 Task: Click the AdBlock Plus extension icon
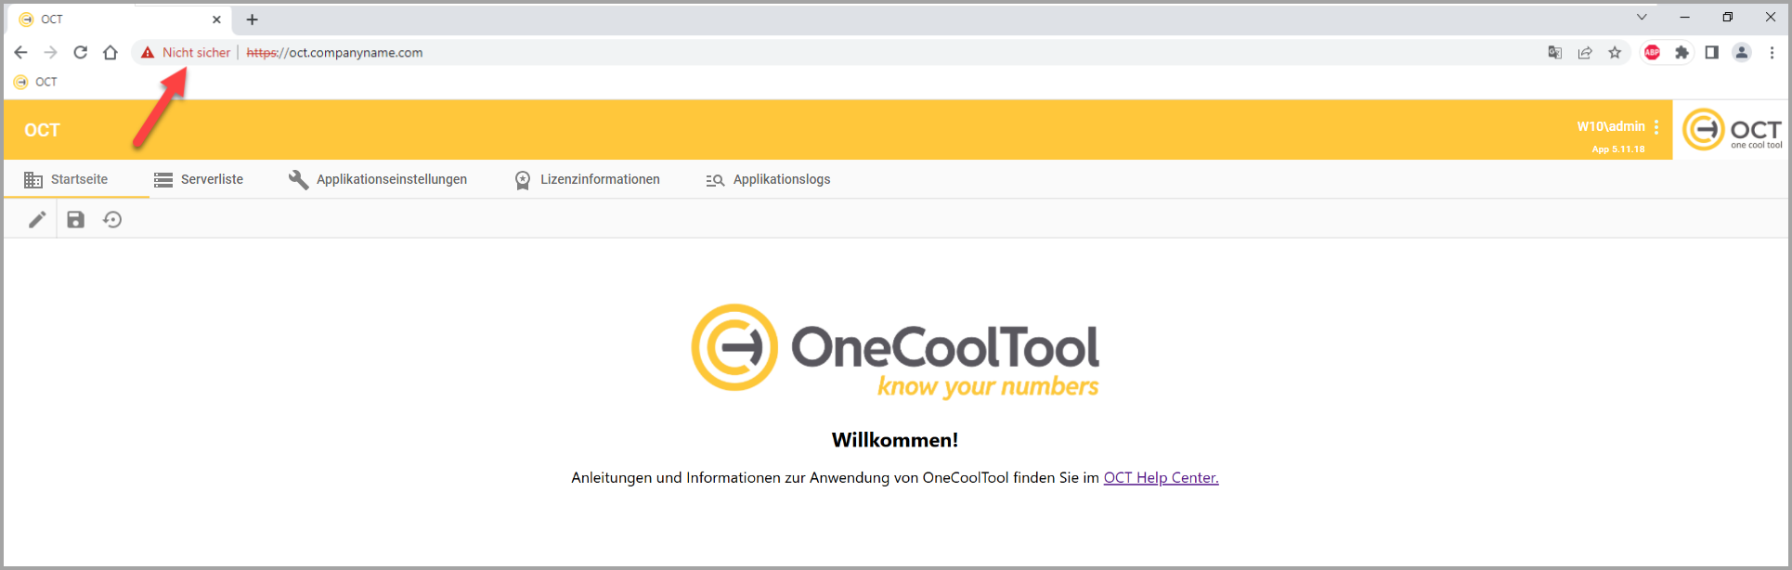[1653, 53]
